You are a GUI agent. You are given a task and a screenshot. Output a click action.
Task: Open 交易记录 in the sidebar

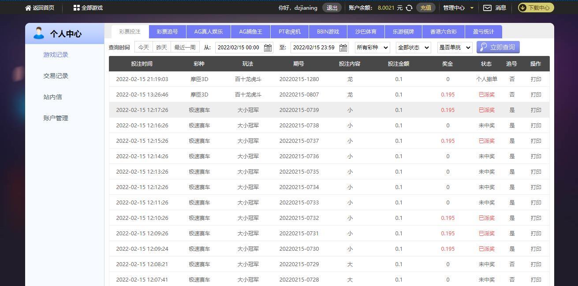pyautogui.click(x=56, y=76)
